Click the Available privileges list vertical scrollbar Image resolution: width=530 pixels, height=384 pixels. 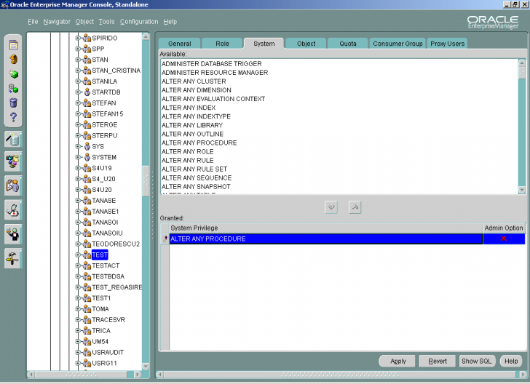[x=521, y=124]
